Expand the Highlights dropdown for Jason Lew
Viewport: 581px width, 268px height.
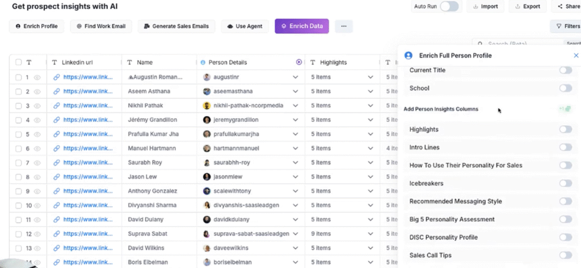tap(371, 177)
